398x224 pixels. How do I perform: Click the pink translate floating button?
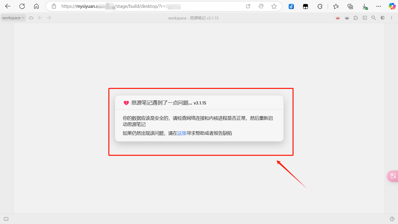pyautogui.click(x=393, y=176)
